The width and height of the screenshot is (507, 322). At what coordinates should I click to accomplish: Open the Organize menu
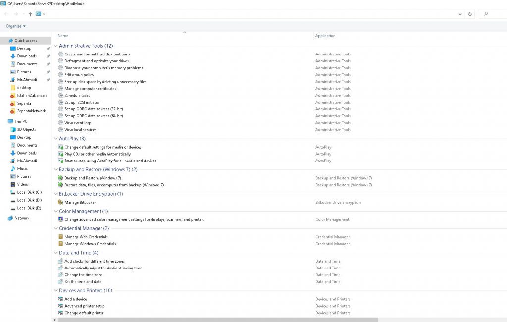(x=16, y=26)
